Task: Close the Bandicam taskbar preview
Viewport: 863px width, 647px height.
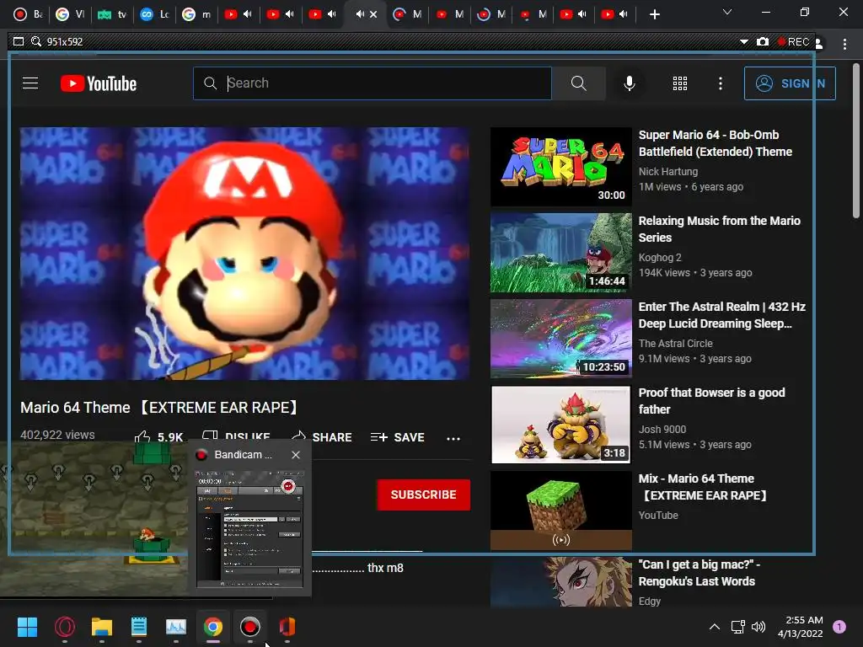Action: (296, 454)
